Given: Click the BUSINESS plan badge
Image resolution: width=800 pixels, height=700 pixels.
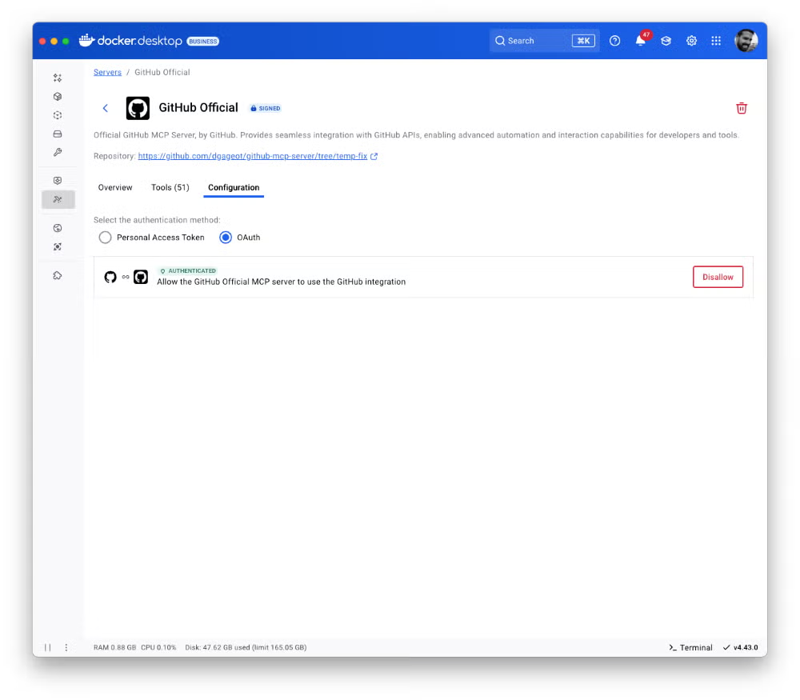Looking at the screenshot, I should tap(203, 42).
